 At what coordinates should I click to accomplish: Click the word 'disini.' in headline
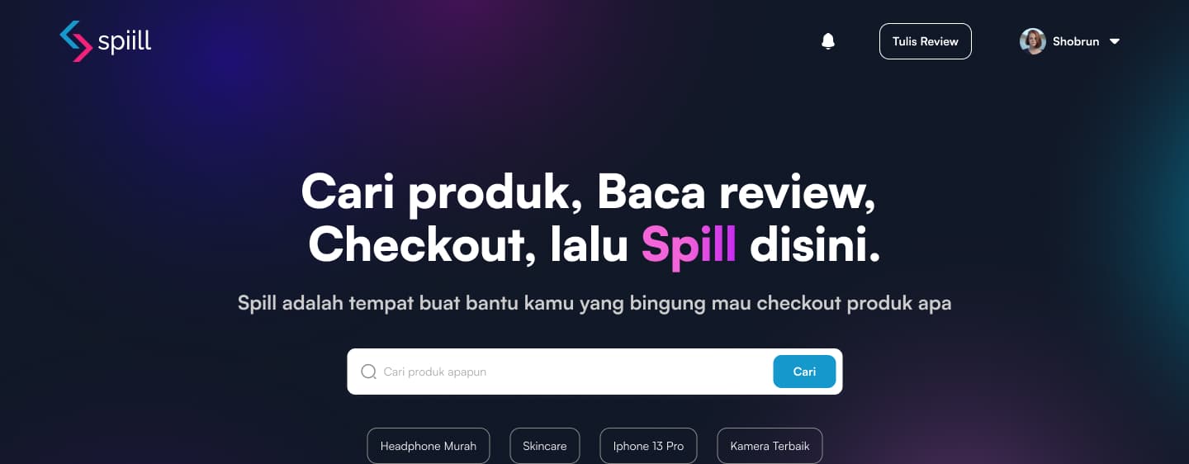[815, 244]
